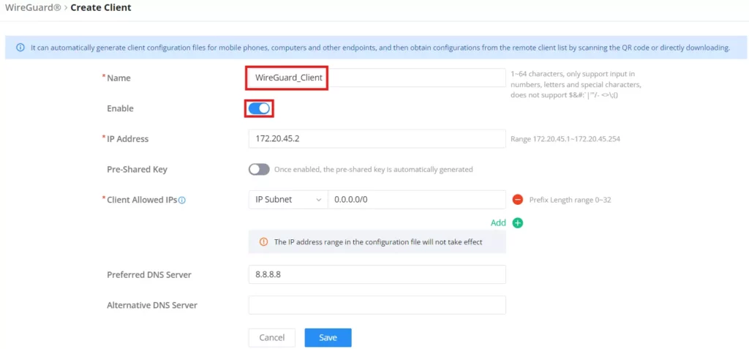Toggle the Enable switch off

[x=259, y=108]
